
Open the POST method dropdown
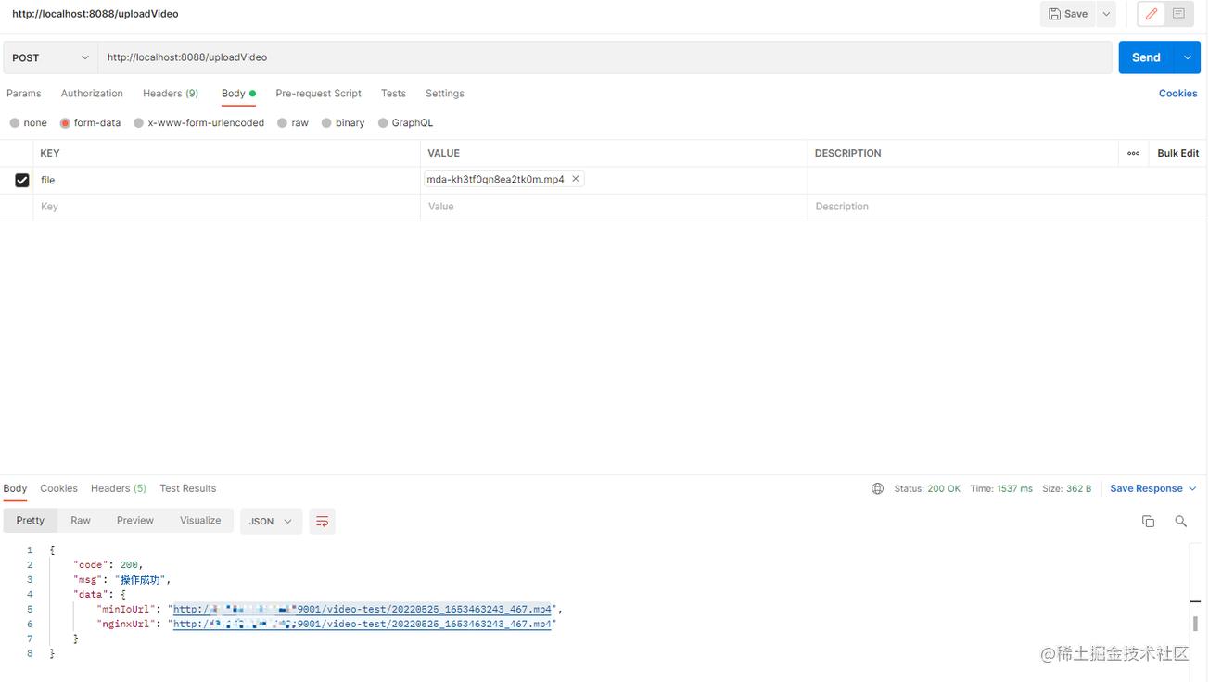pos(51,57)
